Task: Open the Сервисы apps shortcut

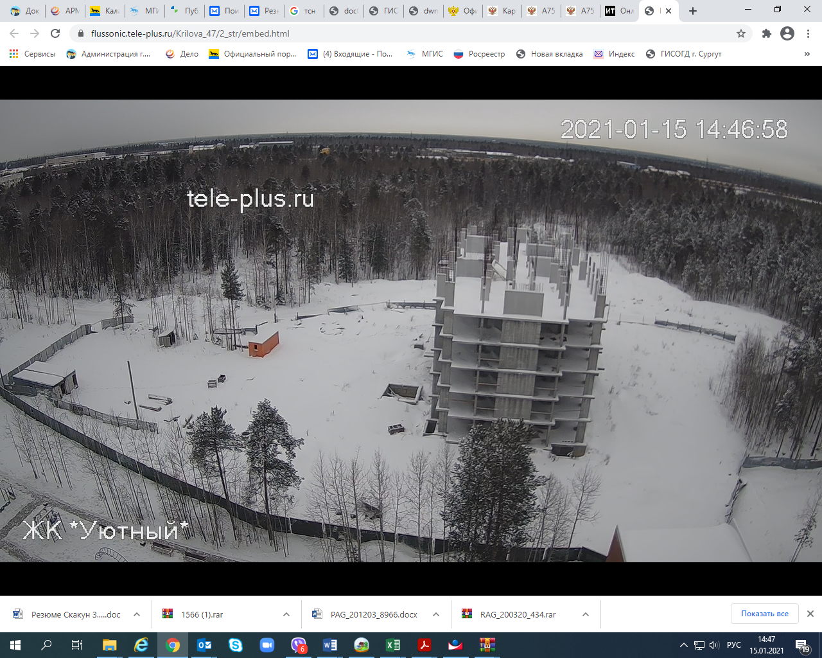Action: [32, 54]
